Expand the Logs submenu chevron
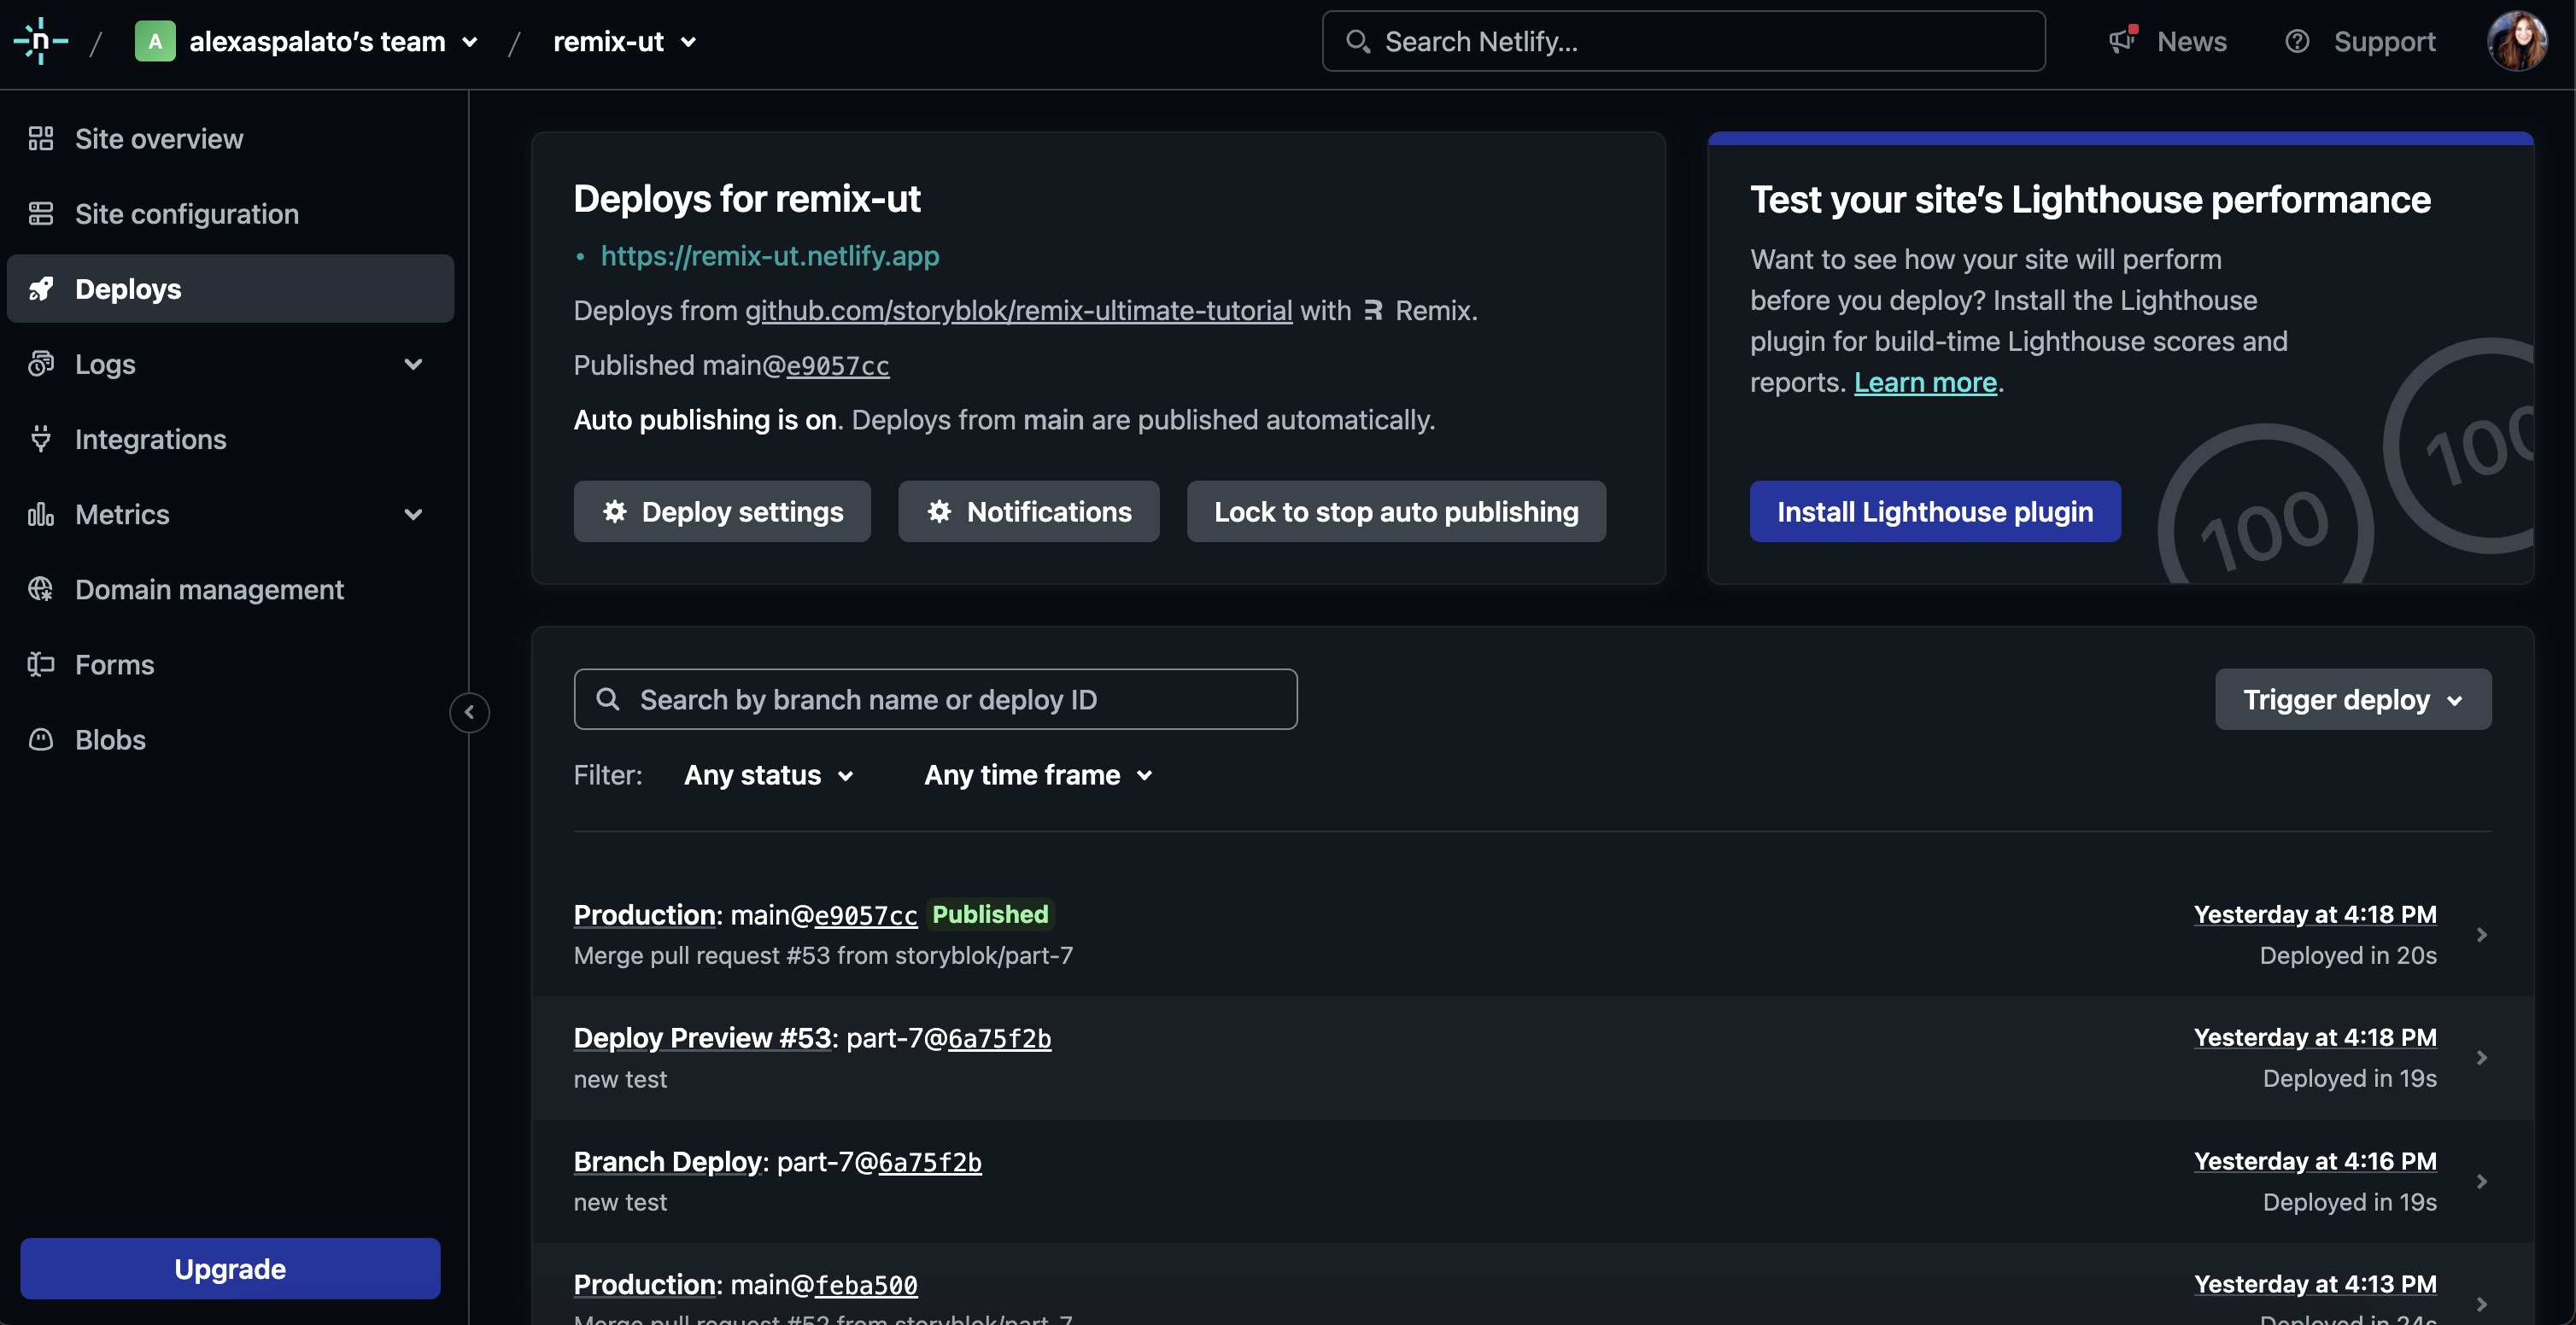Screen dimensions: 2576x1325 (413, 364)
